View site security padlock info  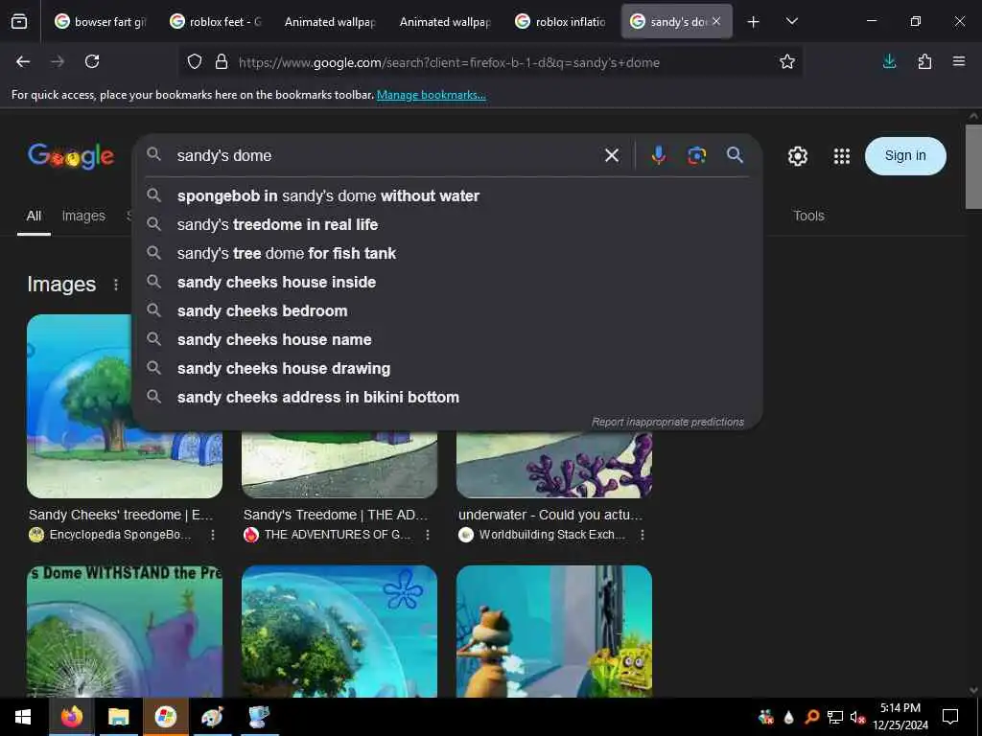click(222, 62)
